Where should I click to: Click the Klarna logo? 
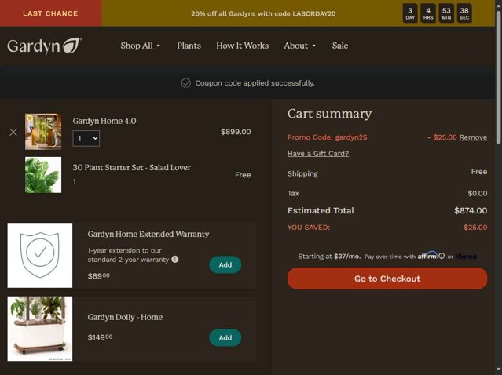(466, 257)
